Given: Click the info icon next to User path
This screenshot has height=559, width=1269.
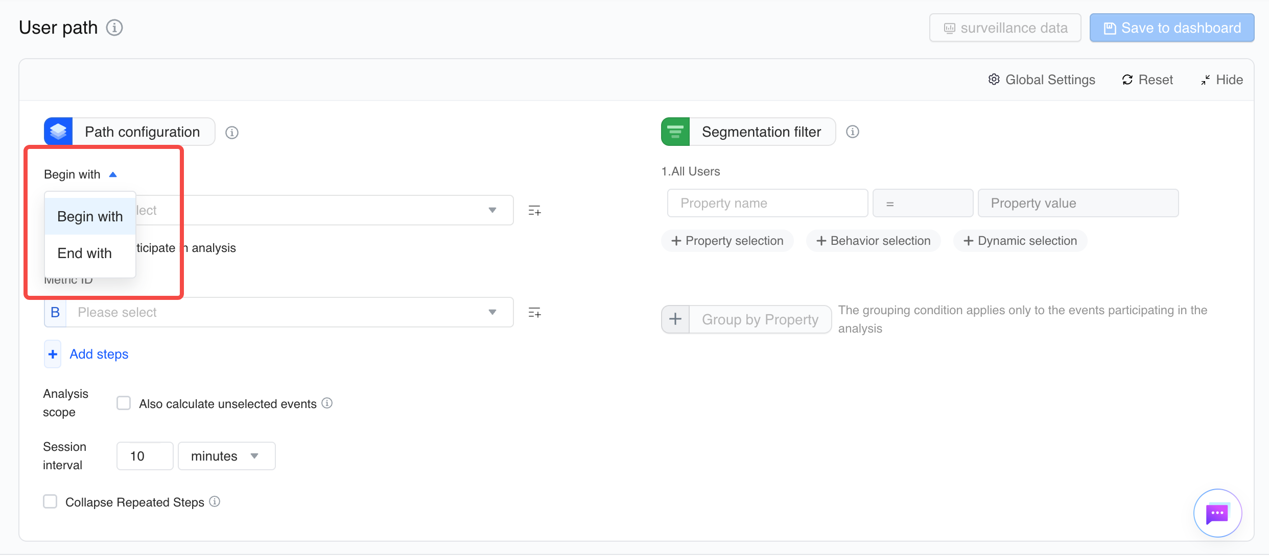Looking at the screenshot, I should [x=114, y=28].
